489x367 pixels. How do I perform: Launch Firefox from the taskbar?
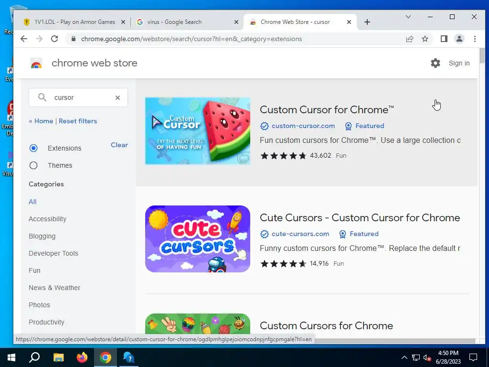82,357
